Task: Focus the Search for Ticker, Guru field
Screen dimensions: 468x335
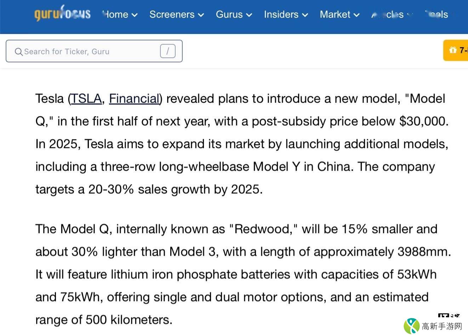Action: tap(89, 51)
